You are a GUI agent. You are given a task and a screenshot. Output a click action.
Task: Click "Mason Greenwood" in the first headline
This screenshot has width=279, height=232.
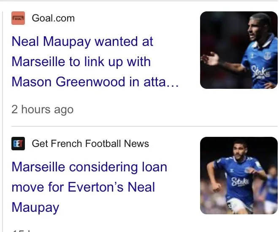(68, 81)
